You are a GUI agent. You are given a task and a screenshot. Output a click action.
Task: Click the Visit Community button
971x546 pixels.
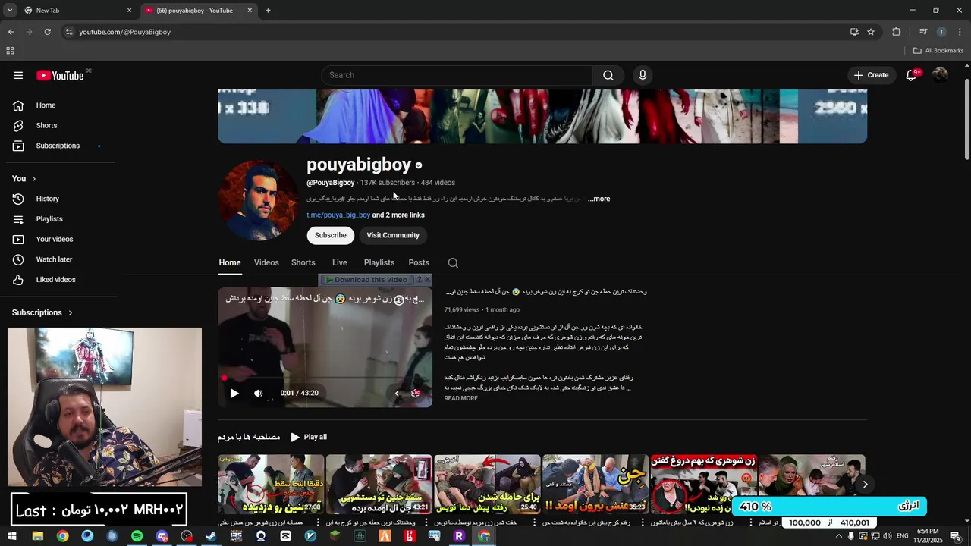point(393,235)
